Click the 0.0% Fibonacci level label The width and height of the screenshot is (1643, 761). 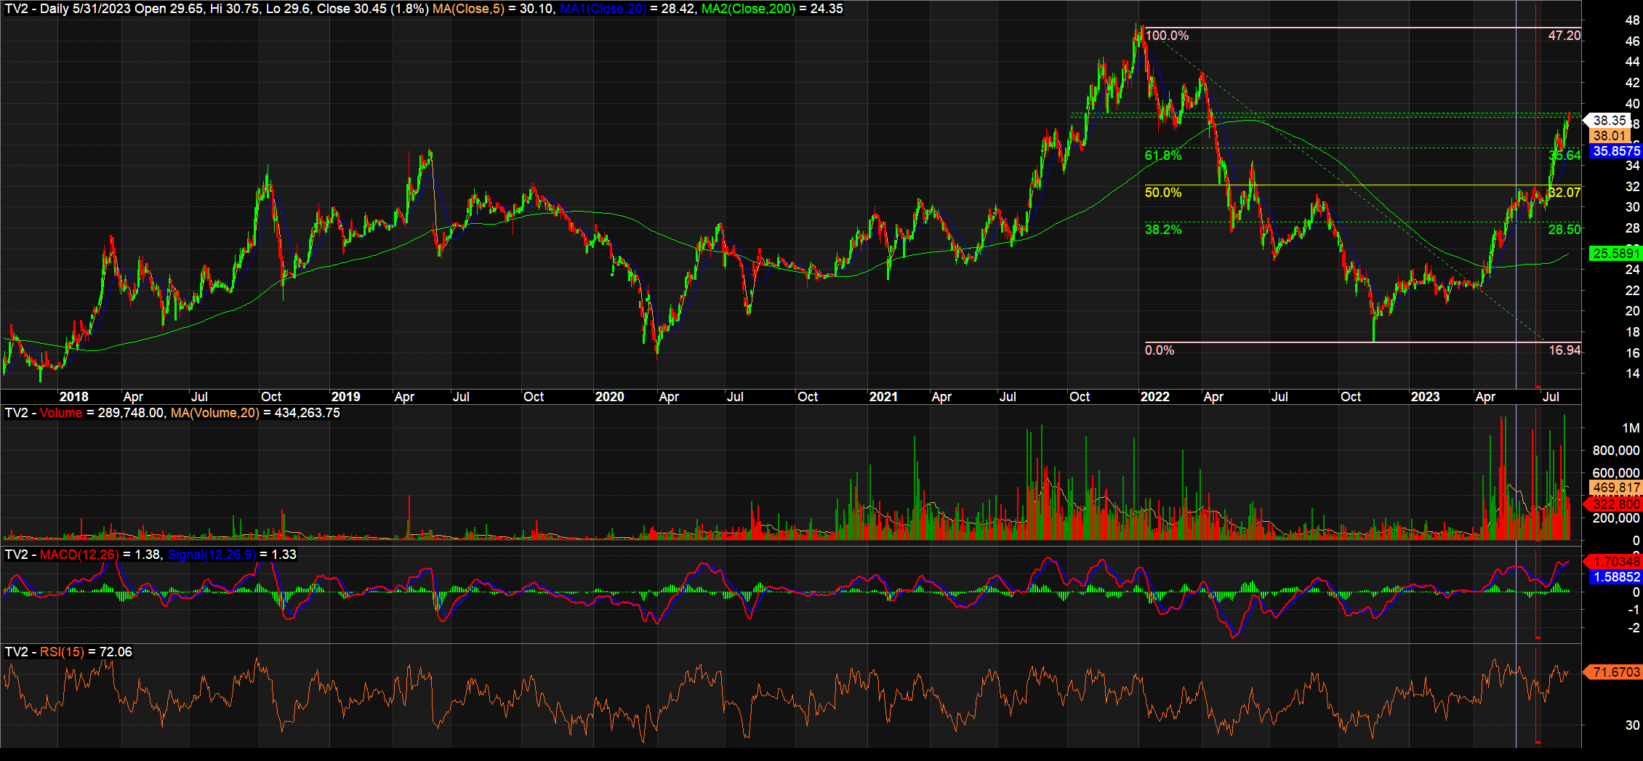(x=1160, y=350)
